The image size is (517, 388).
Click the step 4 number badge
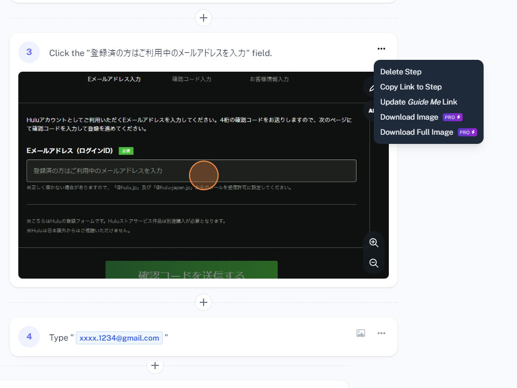pyautogui.click(x=29, y=337)
